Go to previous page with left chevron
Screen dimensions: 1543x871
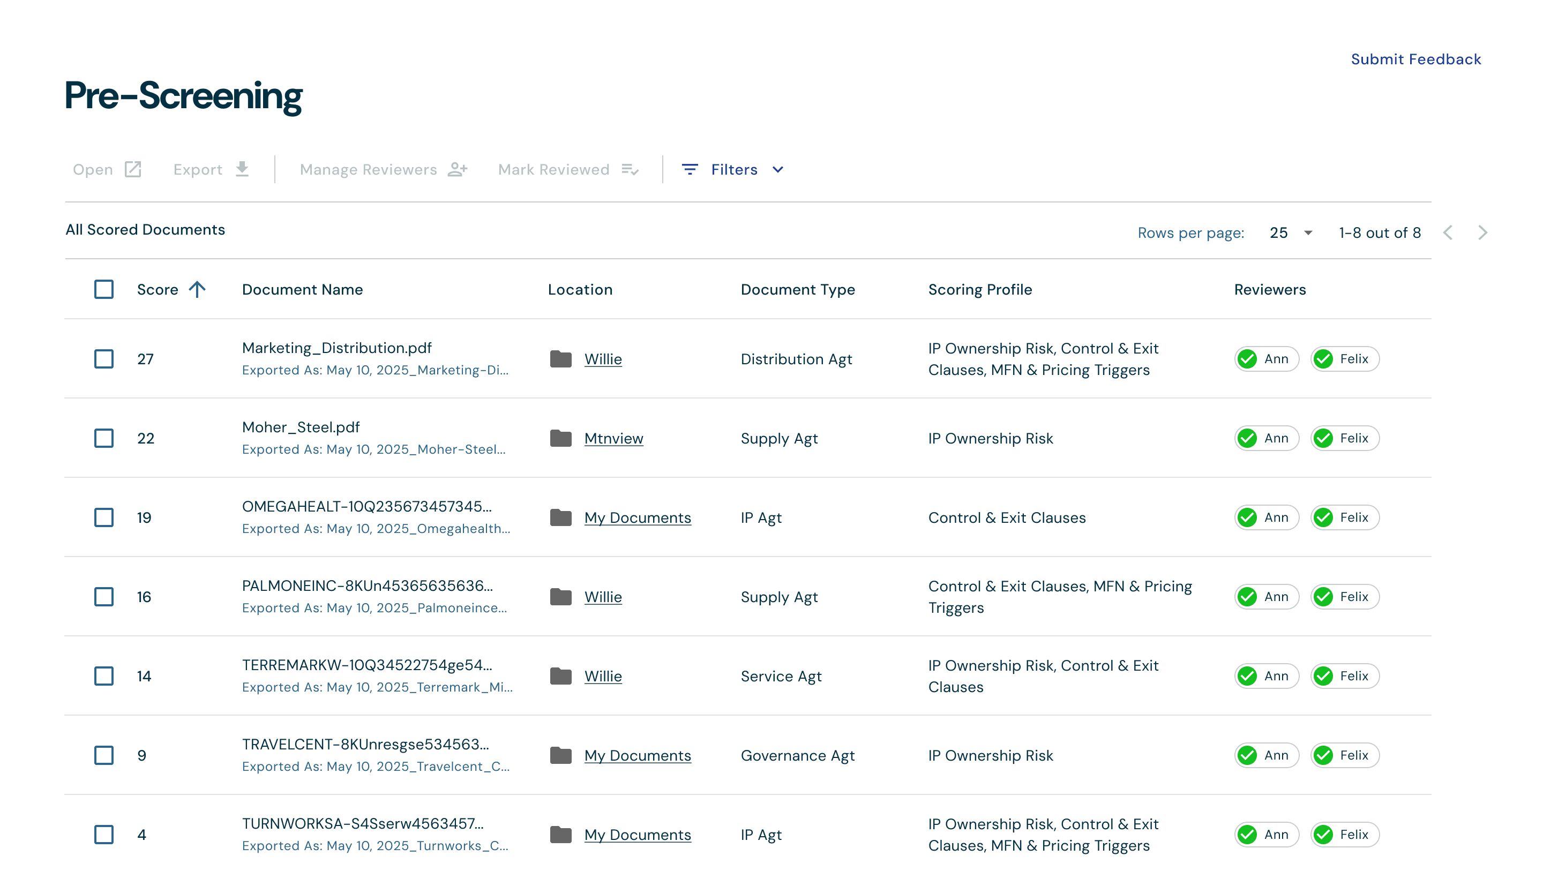tap(1448, 232)
